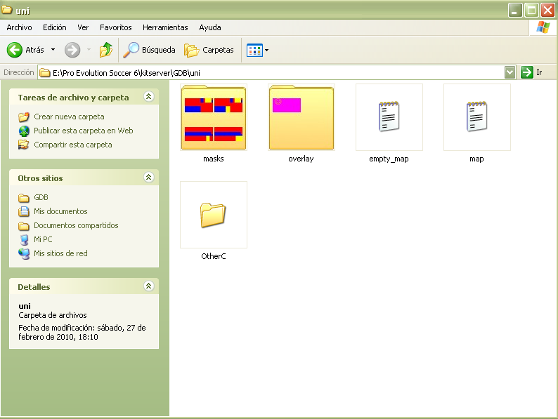Open the Views (Vistas) button menu
This screenshot has width=558, height=419.
click(258, 50)
